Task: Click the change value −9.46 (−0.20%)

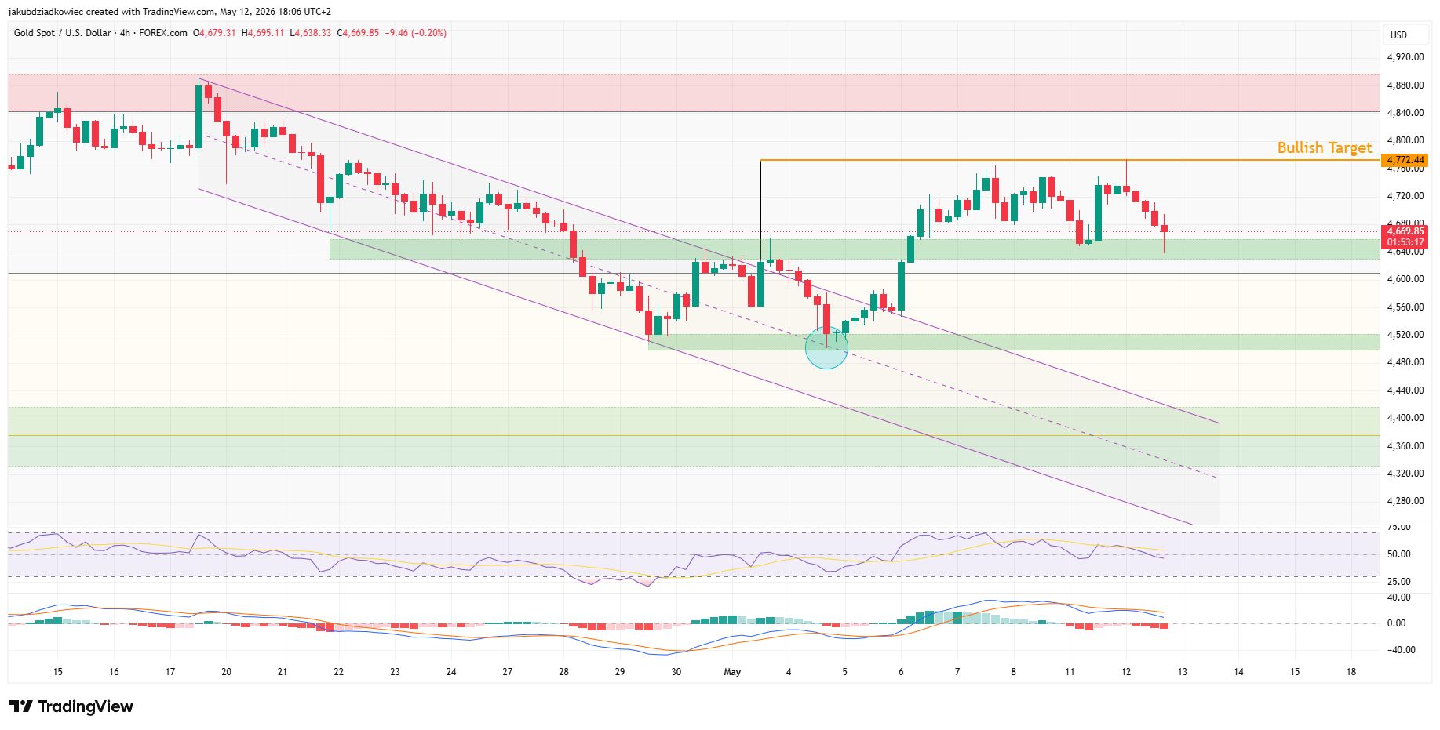Action: coord(415,33)
